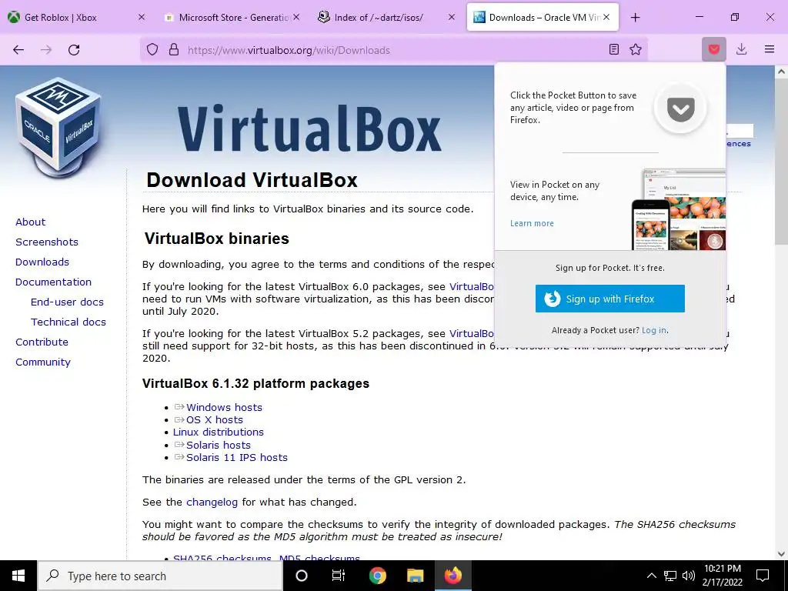Open the tracking protection shield icon

pyautogui.click(x=152, y=50)
